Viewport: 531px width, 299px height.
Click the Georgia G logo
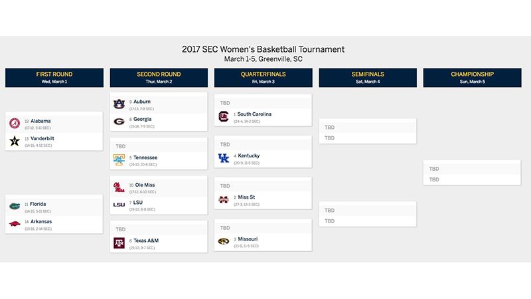point(119,122)
